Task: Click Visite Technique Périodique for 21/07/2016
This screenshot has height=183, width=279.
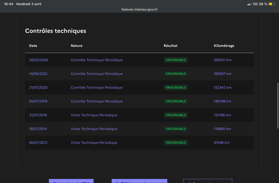Action: tap(94, 115)
